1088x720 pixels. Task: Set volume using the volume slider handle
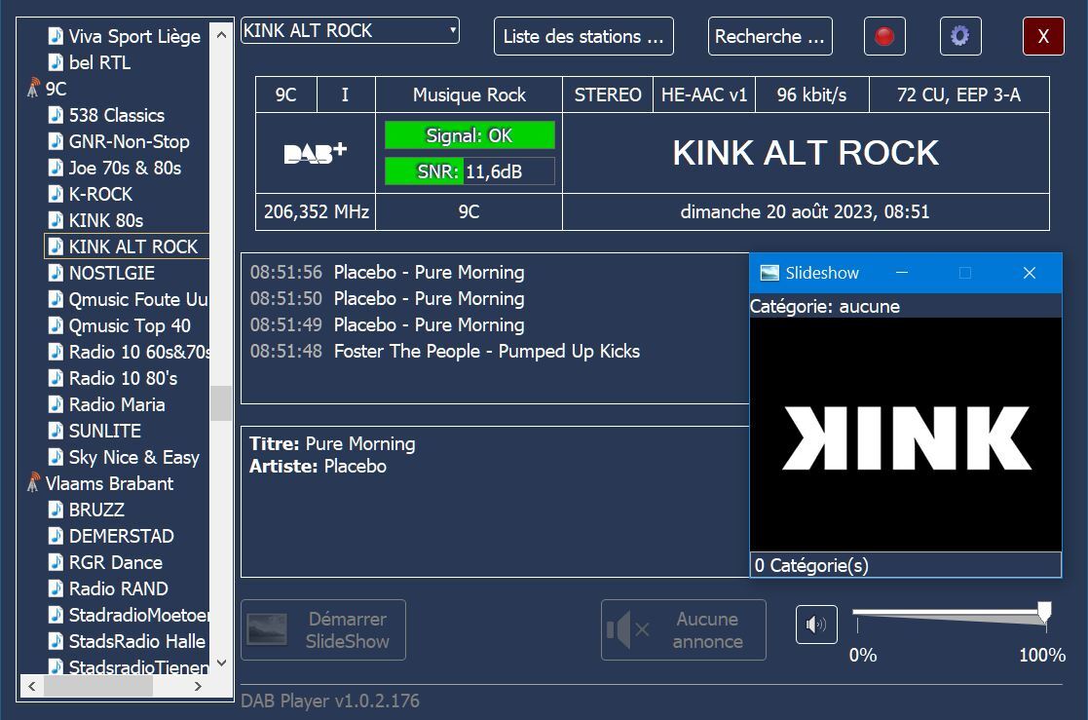pos(1044,613)
